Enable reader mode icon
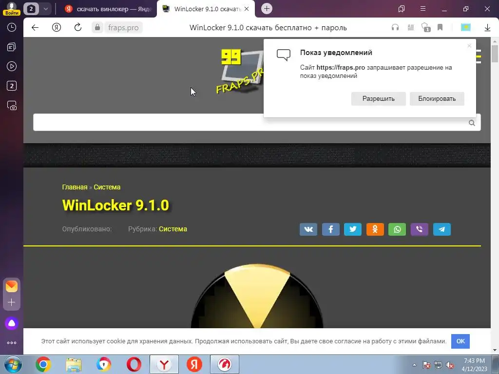The height and width of the screenshot is (374, 499). tap(411, 27)
